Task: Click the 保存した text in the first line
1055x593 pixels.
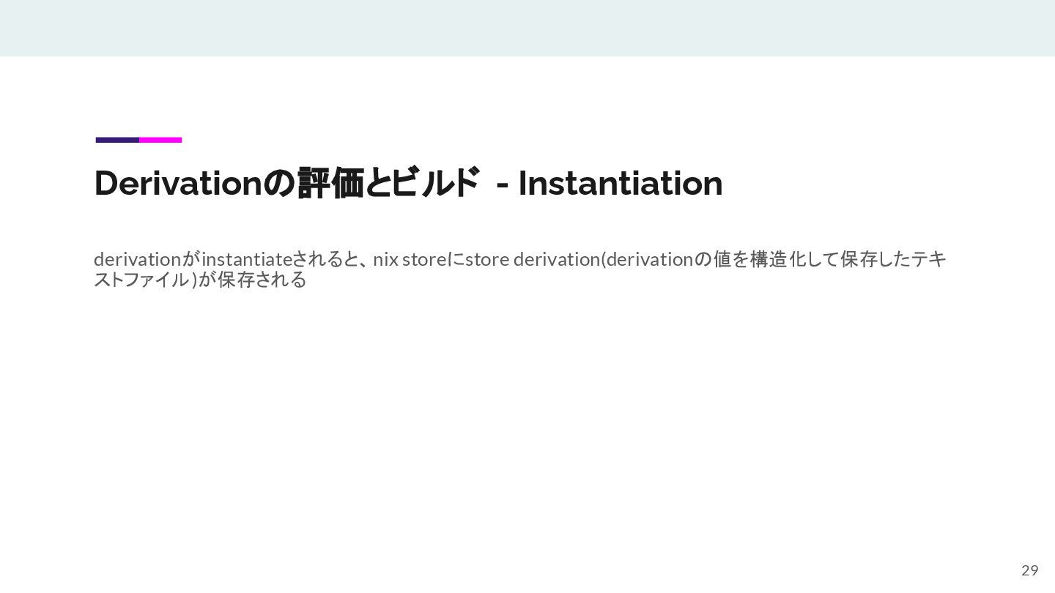Action: point(876,259)
